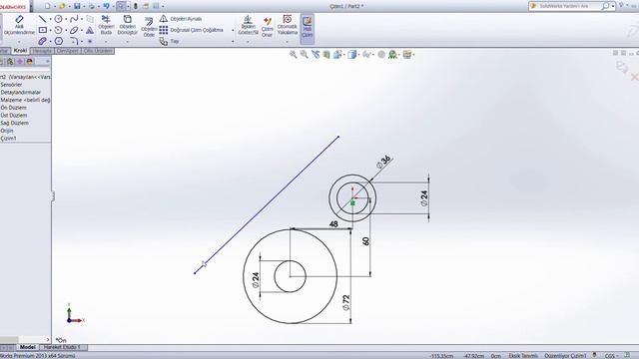Viewport: 639px width, 359px height.
Task: Switch to the Hesapla tab
Action: (x=42, y=51)
